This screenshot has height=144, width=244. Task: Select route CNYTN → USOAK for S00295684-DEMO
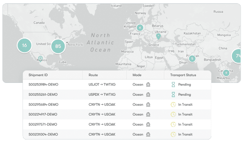click(102, 105)
